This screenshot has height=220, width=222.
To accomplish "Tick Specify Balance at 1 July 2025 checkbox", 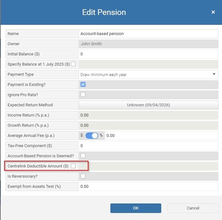I will (73, 64).
